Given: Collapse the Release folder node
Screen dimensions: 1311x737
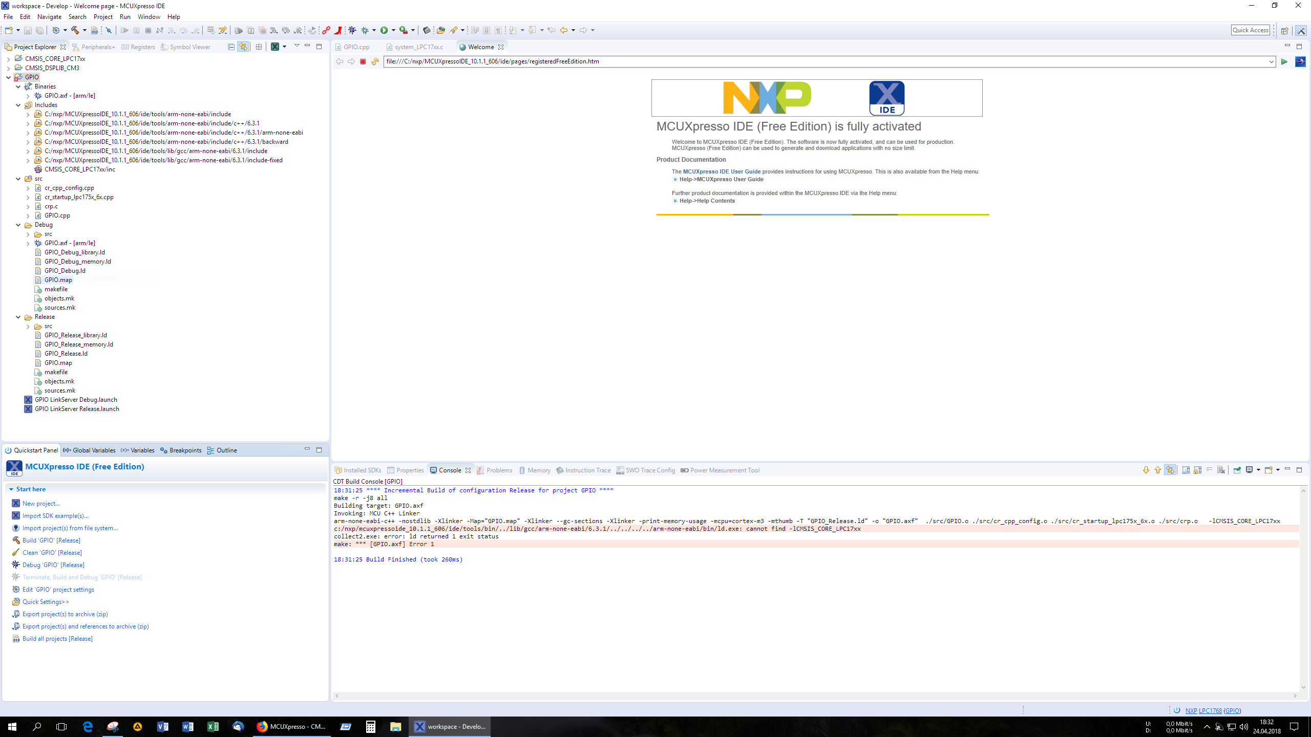Looking at the screenshot, I should (x=18, y=317).
